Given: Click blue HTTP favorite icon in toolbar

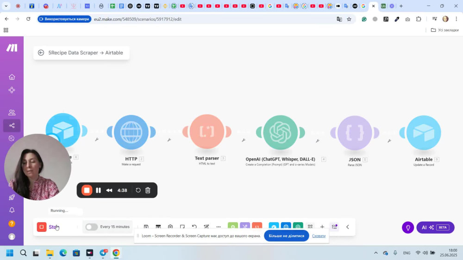Looking at the screenshot, I should (x=286, y=226).
